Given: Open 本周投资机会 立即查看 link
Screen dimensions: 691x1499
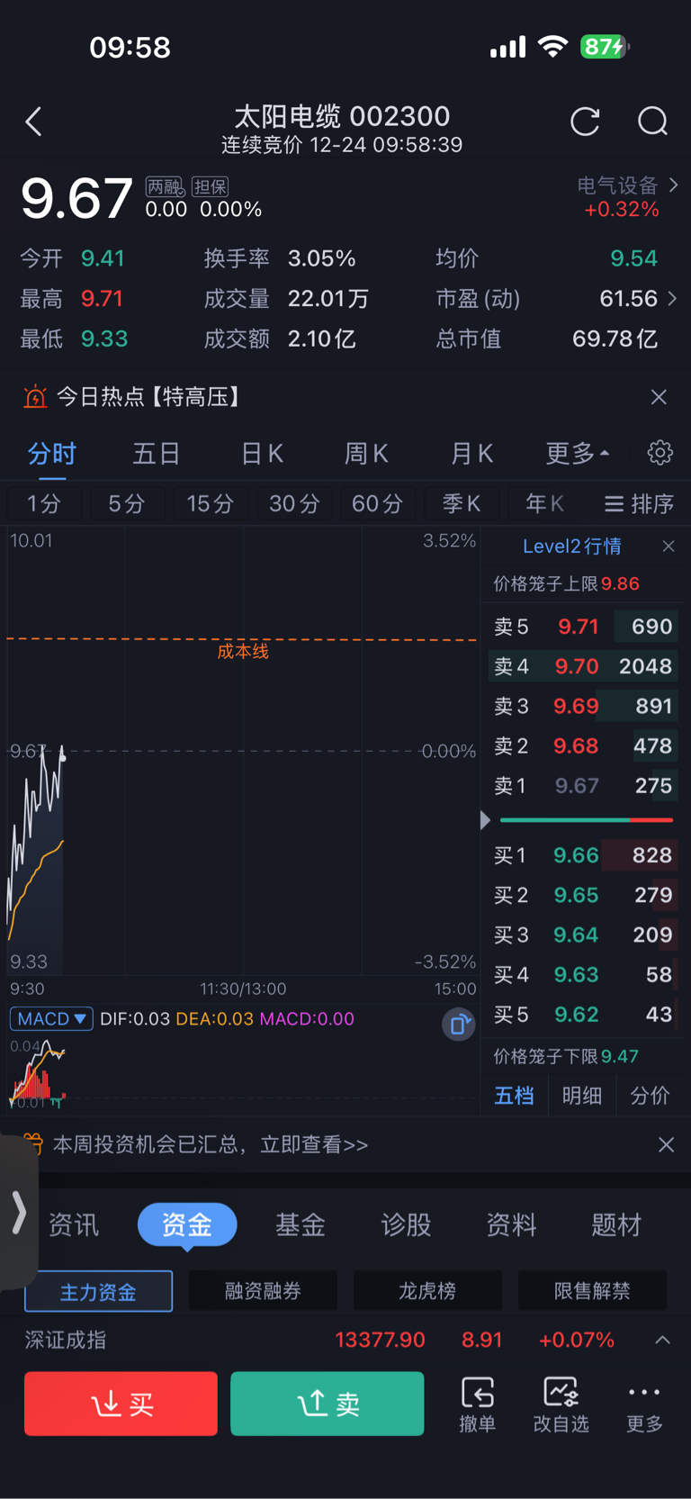Looking at the screenshot, I should tap(211, 1144).
